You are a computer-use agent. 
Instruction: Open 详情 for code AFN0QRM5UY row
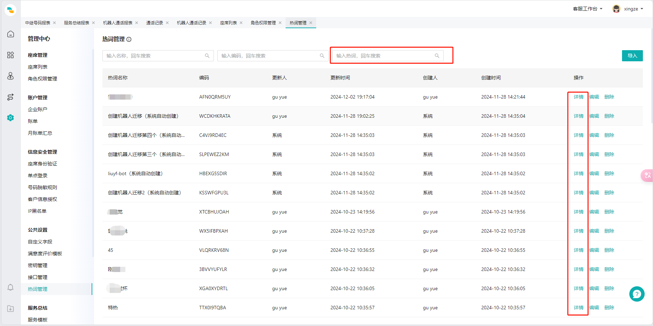coord(578,97)
